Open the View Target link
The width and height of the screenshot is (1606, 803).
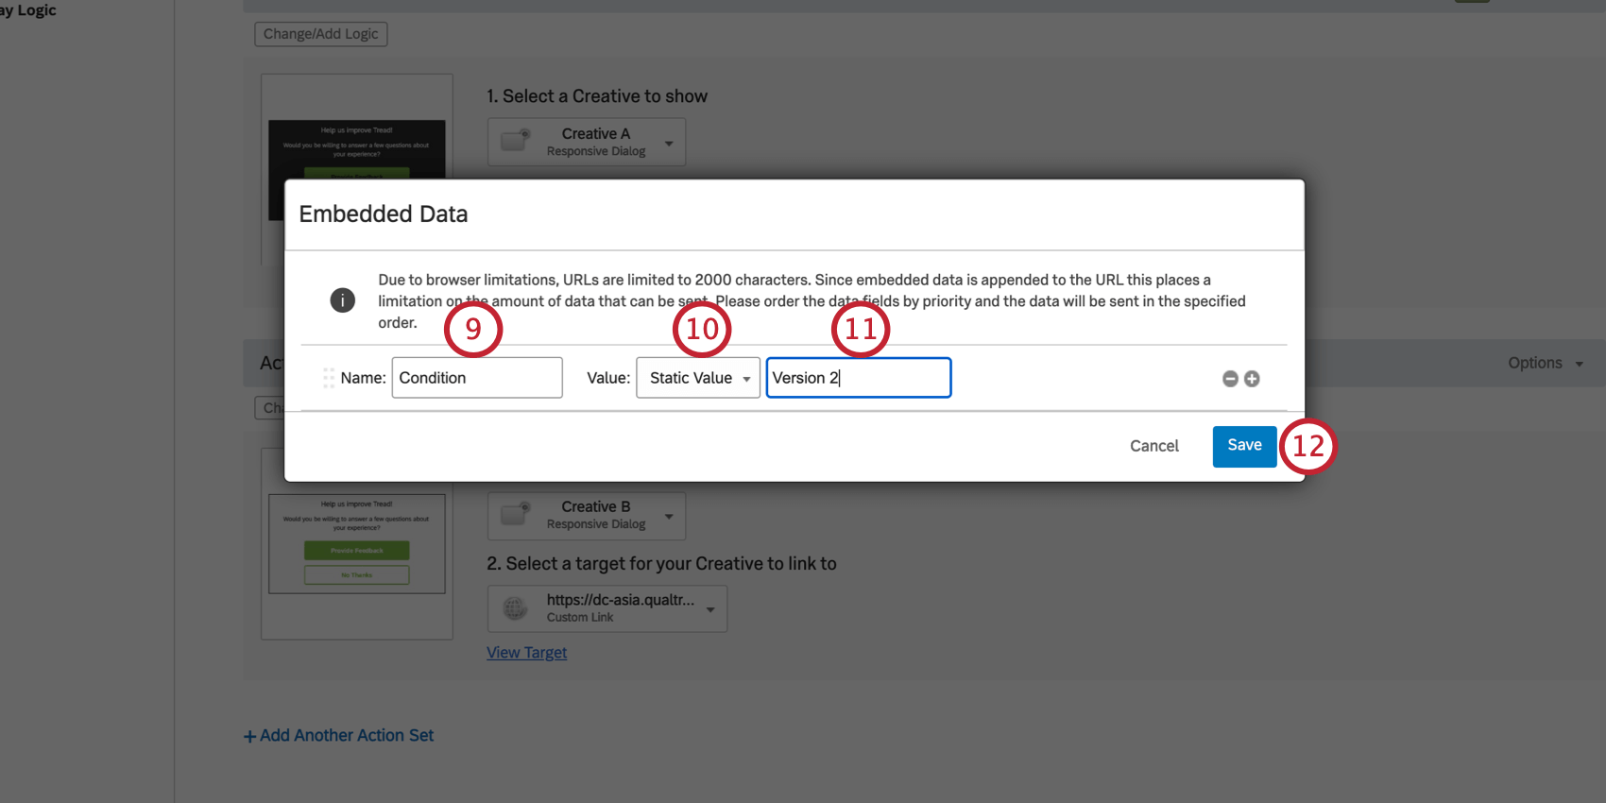click(526, 653)
